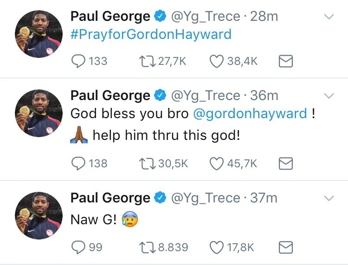Send #PrayforGordonHayward tweet via direct message

click(x=286, y=61)
